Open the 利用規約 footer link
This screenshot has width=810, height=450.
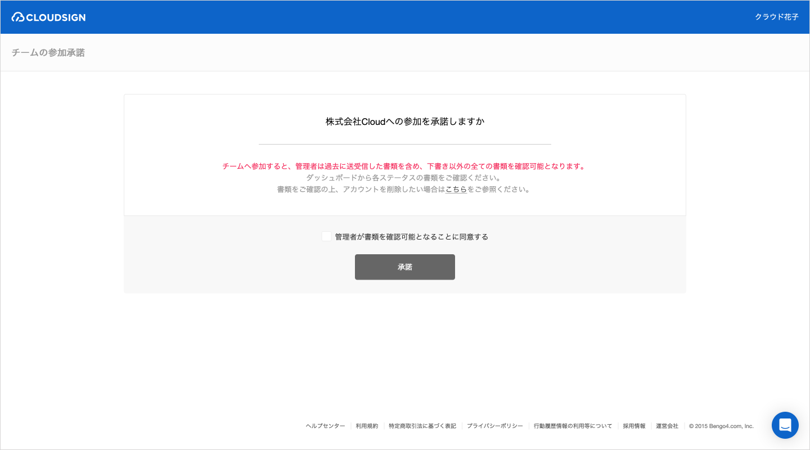pos(367,426)
